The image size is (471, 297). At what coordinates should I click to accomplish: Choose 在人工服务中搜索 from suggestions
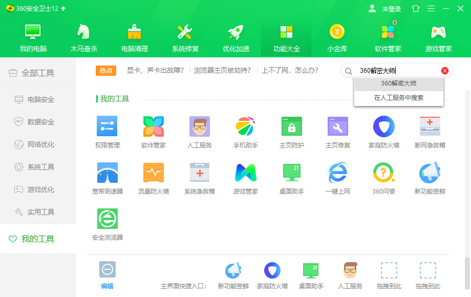(398, 97)
